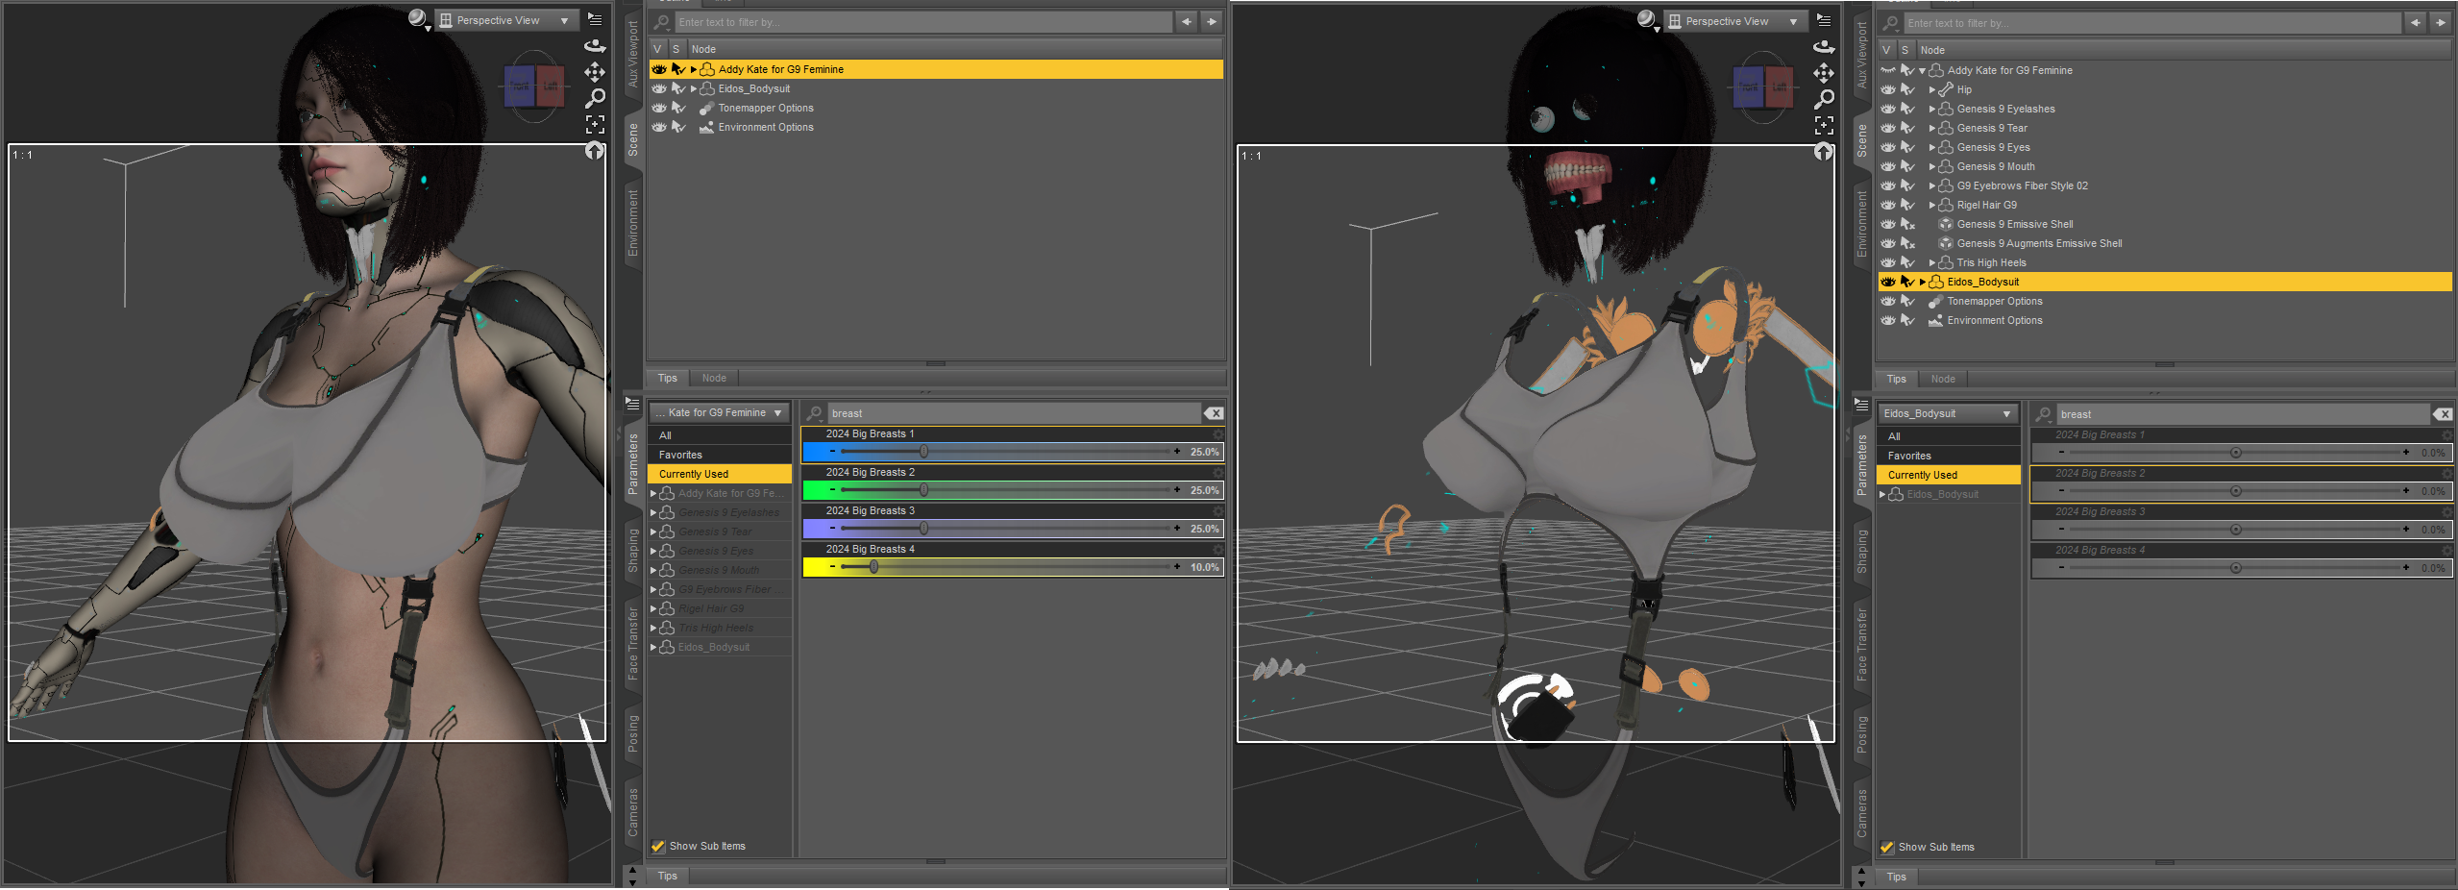This screenshot has height=890, width=2458.
Task: Open draw style sphere menu in right viewport
Action: point(1647,19)
